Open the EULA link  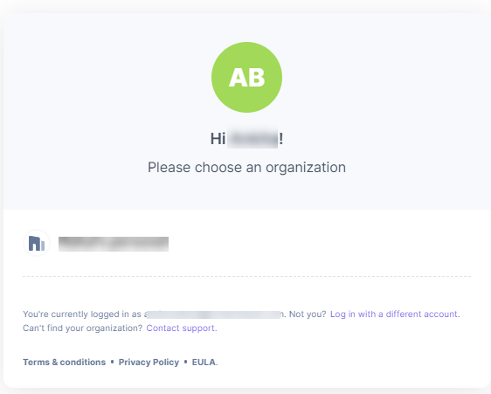204,362
